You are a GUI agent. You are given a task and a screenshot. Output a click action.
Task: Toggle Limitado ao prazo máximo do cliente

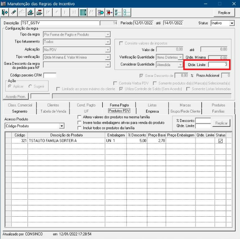(x=58, y=89)
